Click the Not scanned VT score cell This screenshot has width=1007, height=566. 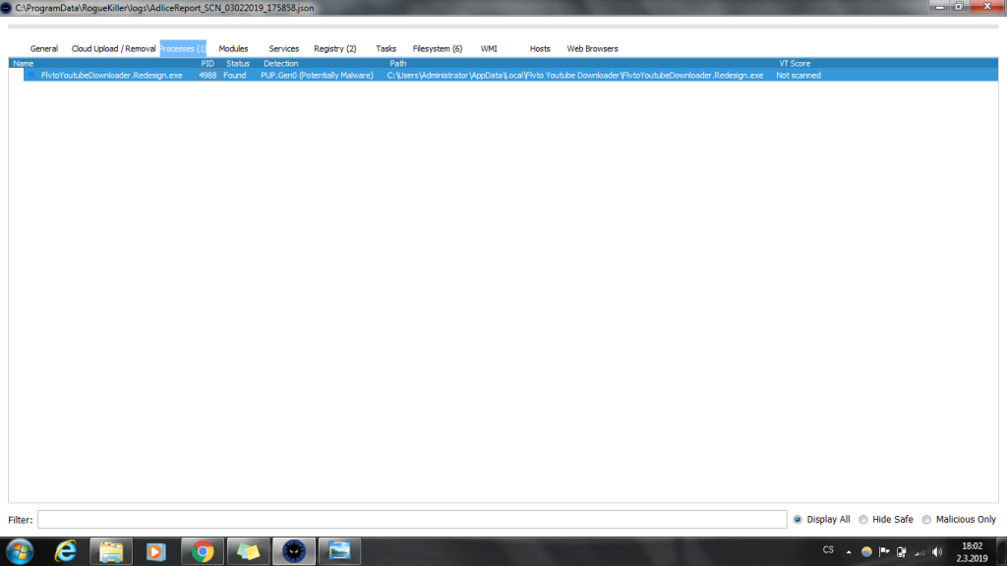click(799, 75)
